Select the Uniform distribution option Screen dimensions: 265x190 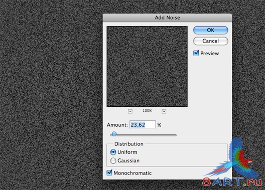(x=113, y=152)
